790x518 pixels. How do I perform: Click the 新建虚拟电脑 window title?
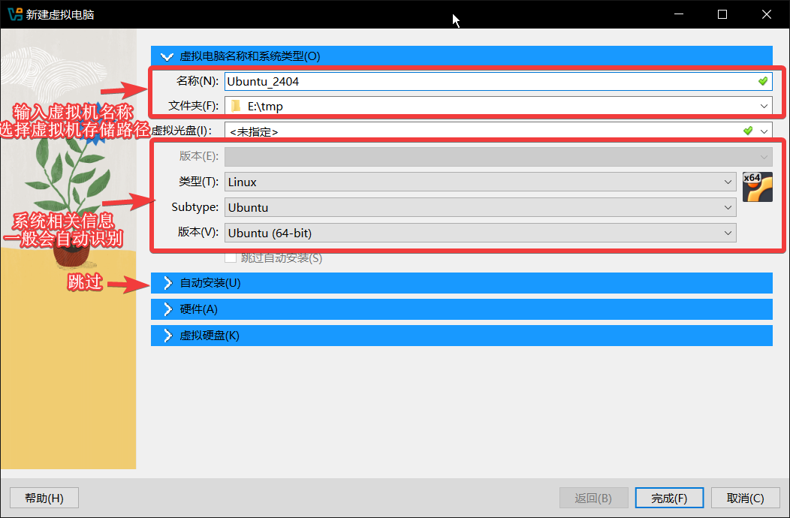coord(60,14)
